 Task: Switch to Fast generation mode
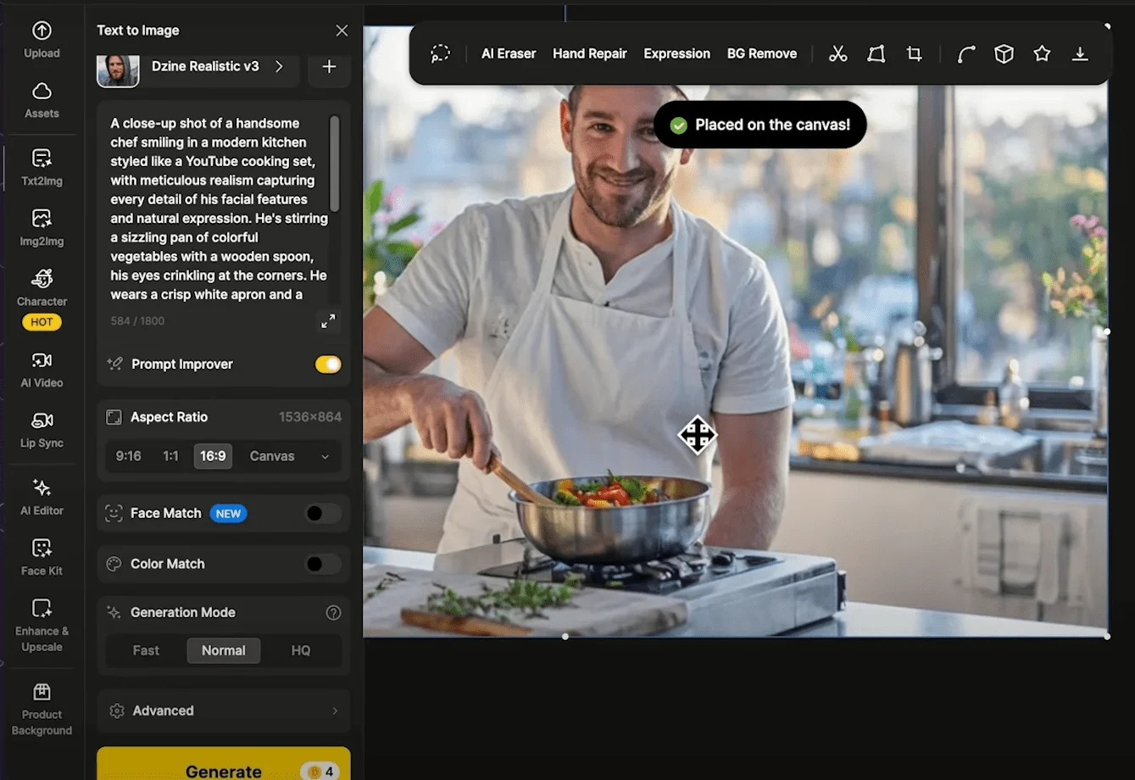click(x=145, y=650)
